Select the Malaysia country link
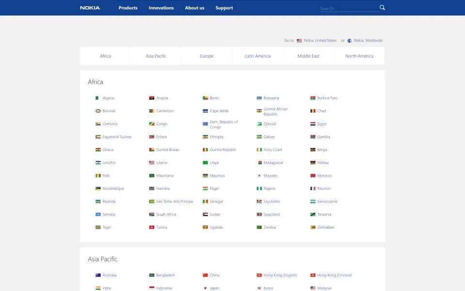465x291 pixels. pyautogui.click(x=324, y=288)
